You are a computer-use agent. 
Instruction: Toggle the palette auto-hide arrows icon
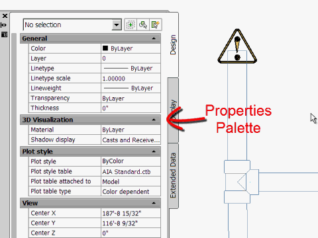pos(4,25)
